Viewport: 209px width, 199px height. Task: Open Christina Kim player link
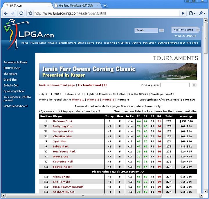coord(62,136)
